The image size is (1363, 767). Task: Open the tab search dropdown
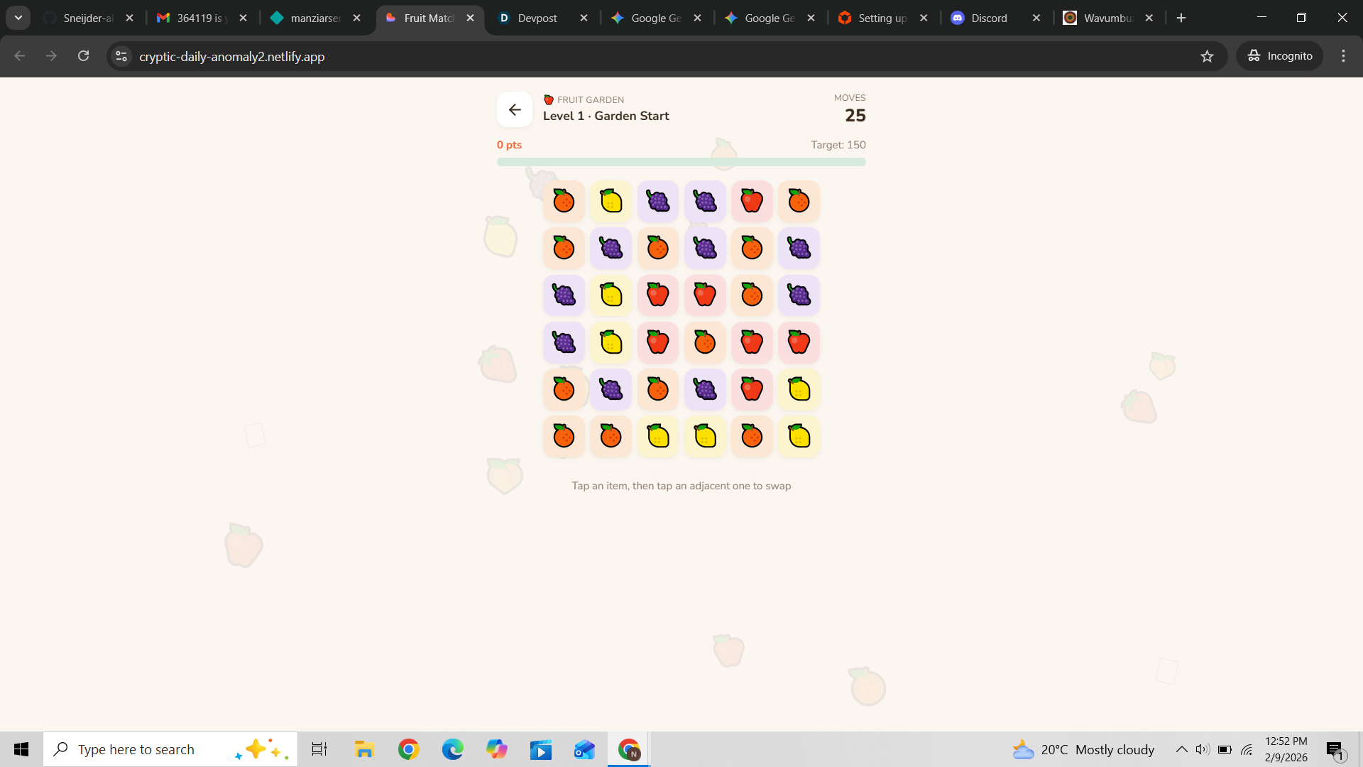coord(18,18)
